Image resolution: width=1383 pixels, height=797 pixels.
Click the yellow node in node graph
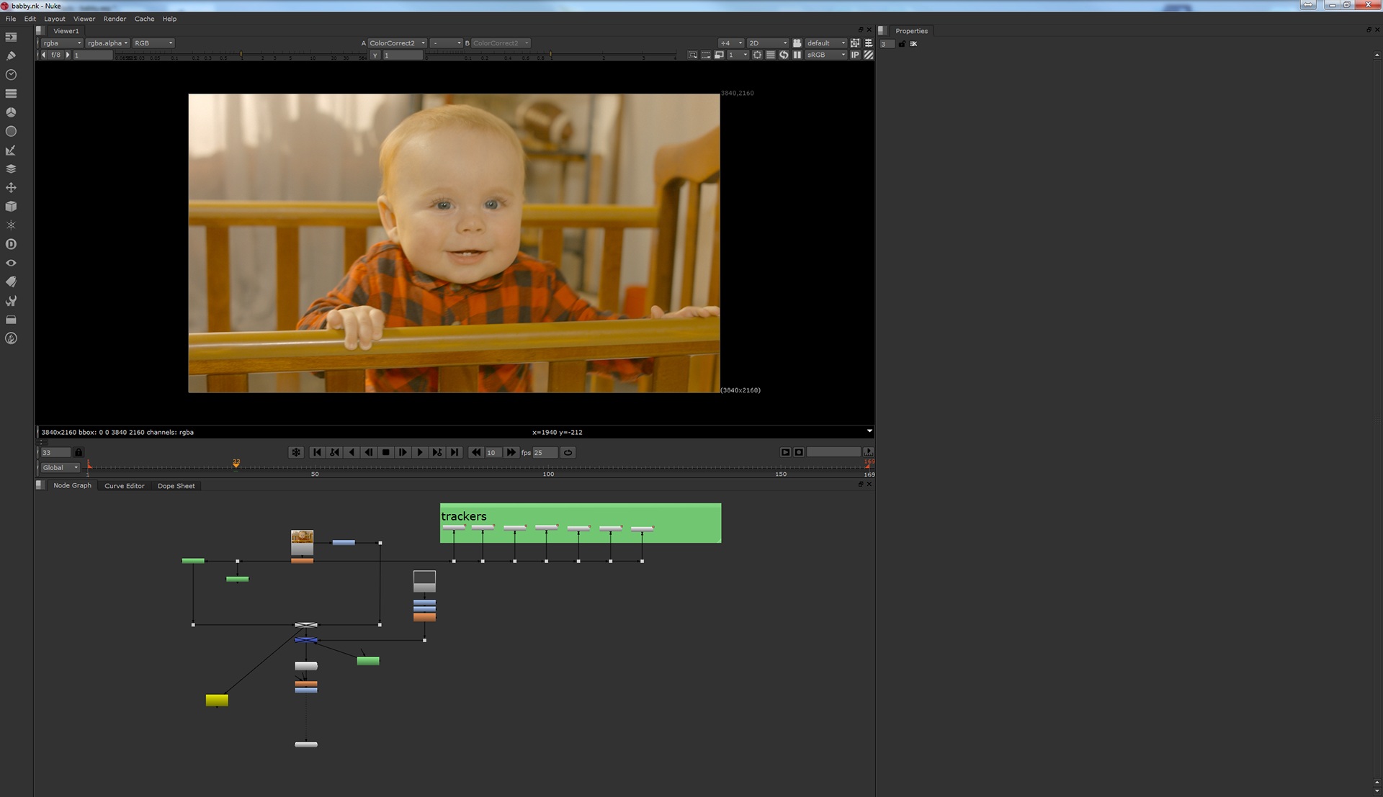pos(217,700)
